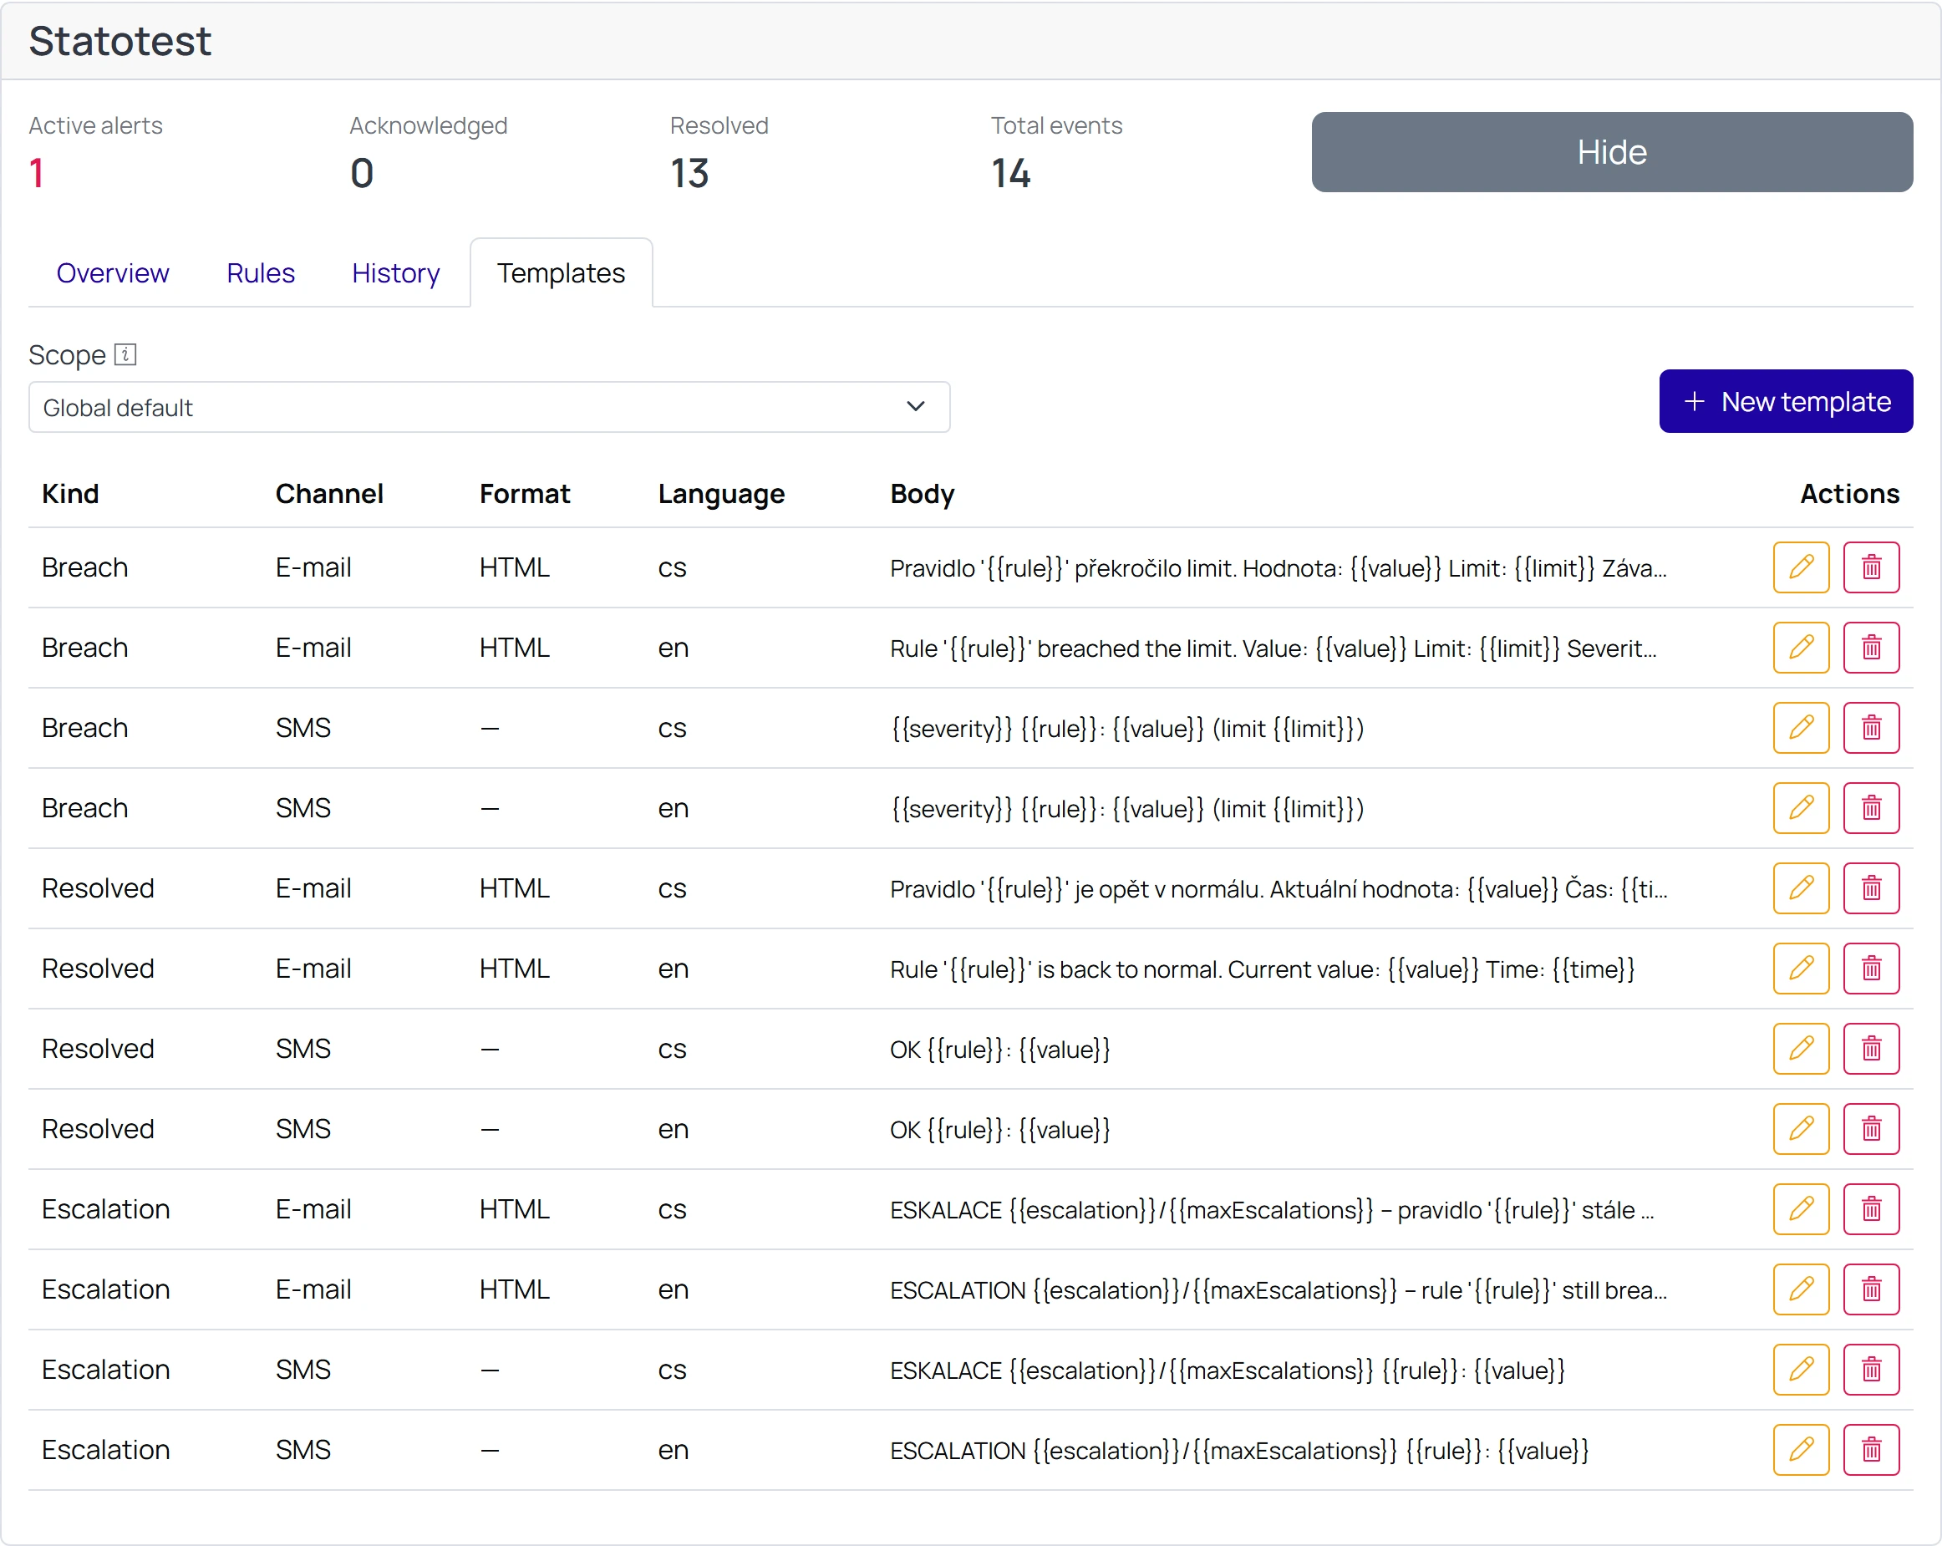1942x1546 pixels.
Task: Delete the Breach SMS en template
Action: (x=1871, y=808)
